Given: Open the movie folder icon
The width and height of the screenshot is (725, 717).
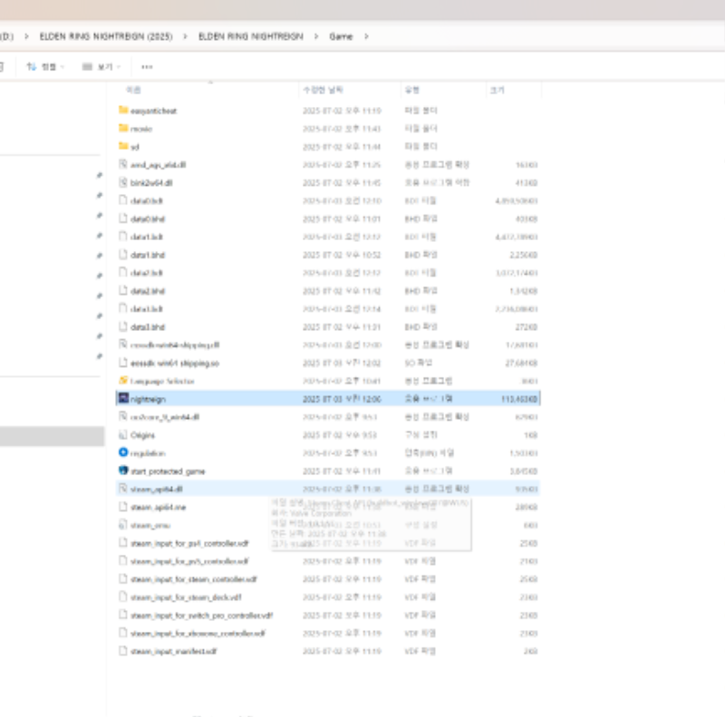Looking at the screenshot, I should pyautogui.click(x=123, y=128).
